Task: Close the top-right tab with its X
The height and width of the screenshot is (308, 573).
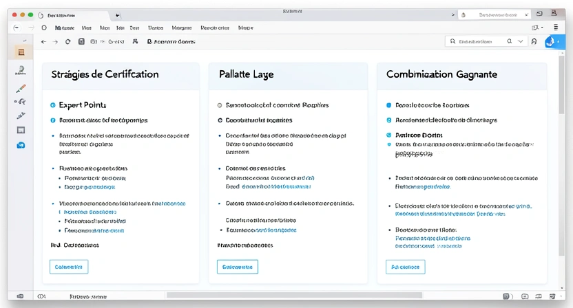Action: coord(526,15)
